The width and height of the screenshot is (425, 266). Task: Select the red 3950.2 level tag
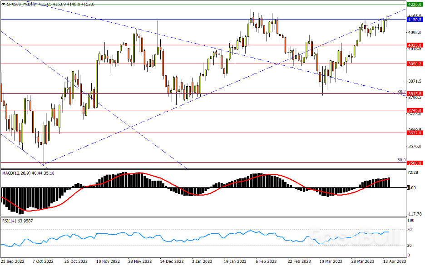(415, 64)
